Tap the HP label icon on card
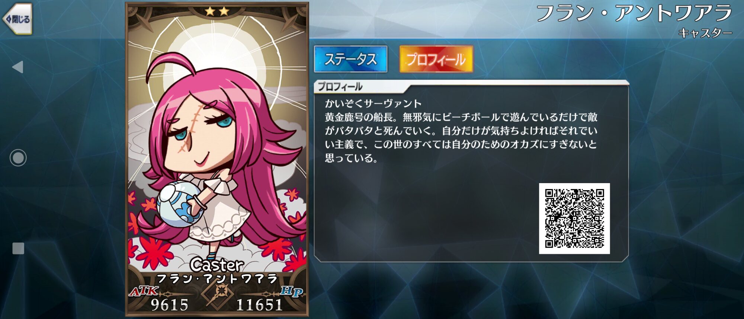The height and width of the screenshot is (319, 744). click(x=291, y=291)
